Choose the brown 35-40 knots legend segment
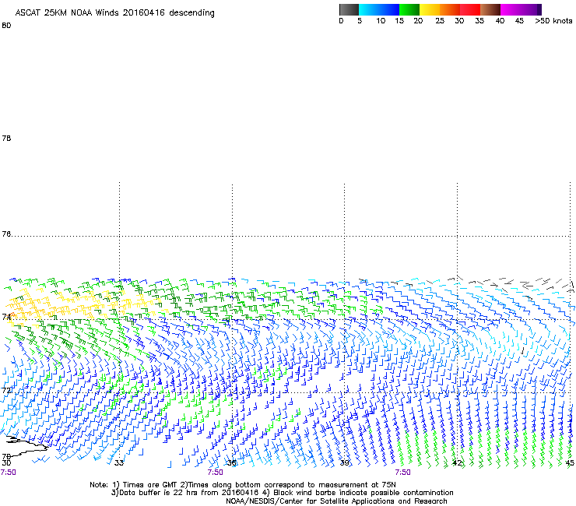This screenshot has width=576, height=506. [x=490, y=9]
